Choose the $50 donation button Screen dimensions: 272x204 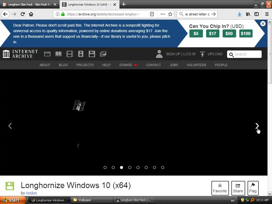(x=229, y=33)
